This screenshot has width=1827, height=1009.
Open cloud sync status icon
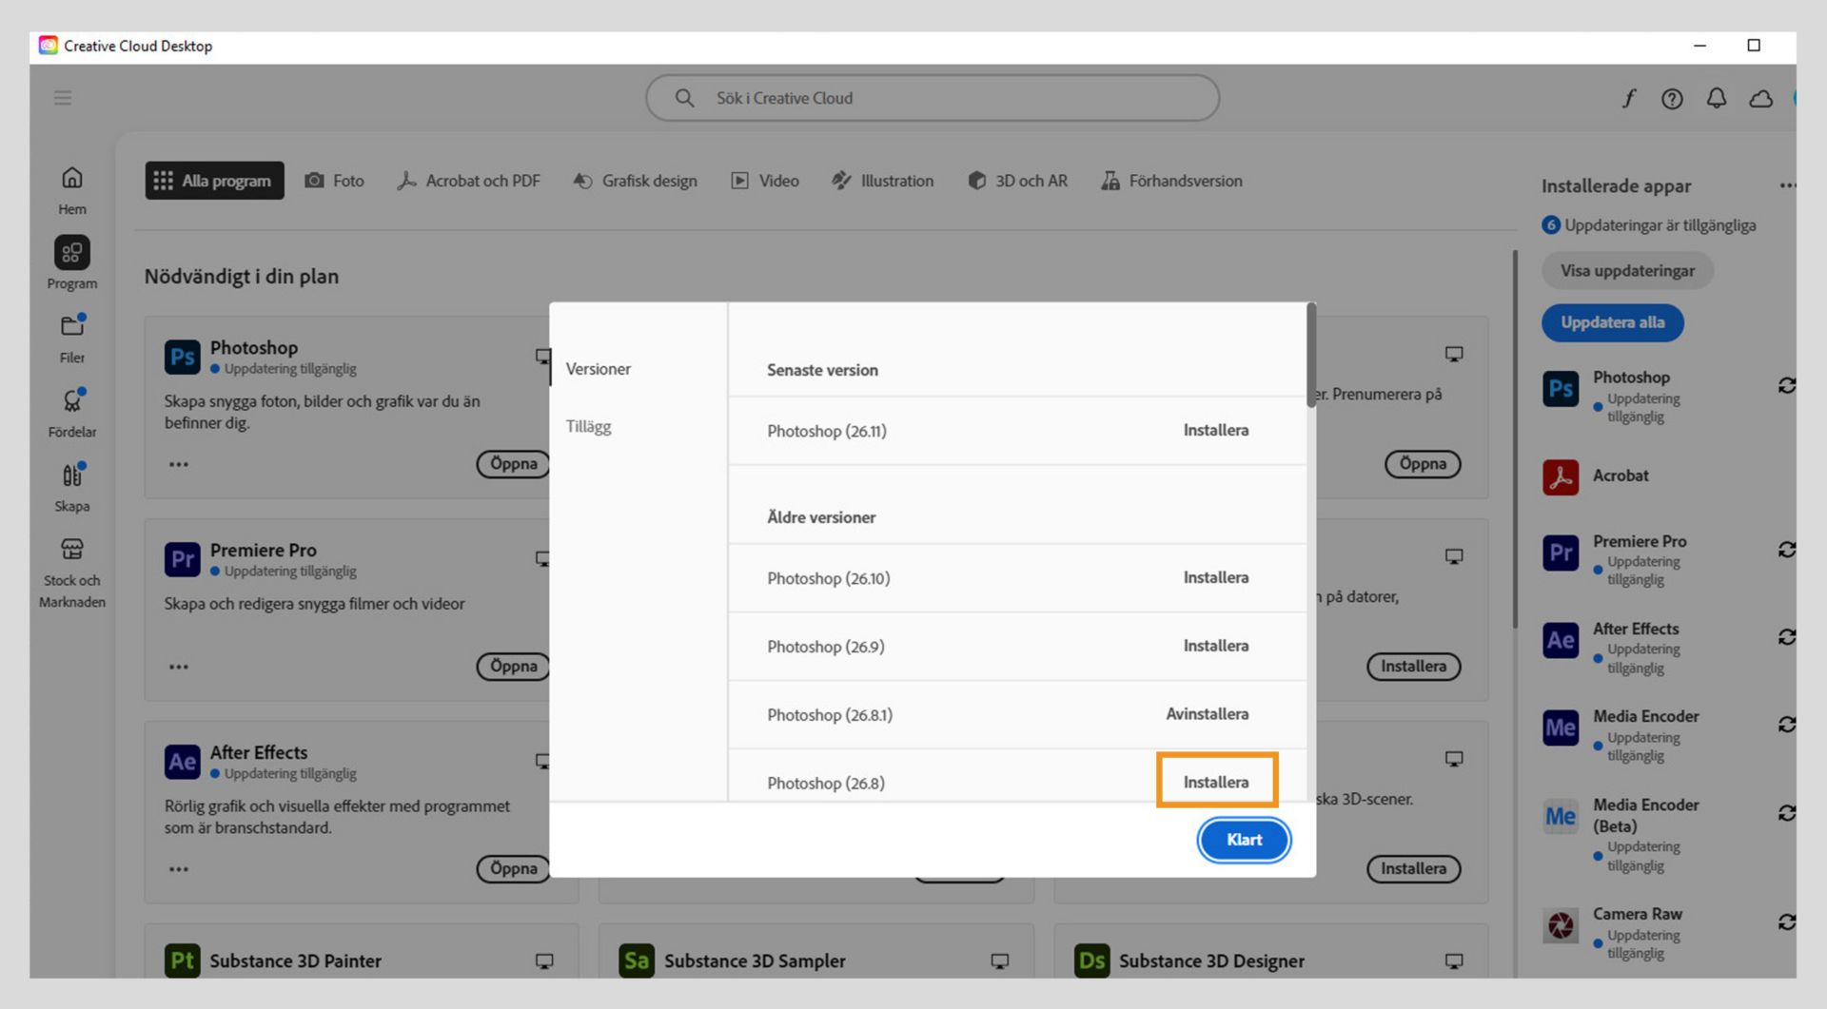[x=1761, y=99]
